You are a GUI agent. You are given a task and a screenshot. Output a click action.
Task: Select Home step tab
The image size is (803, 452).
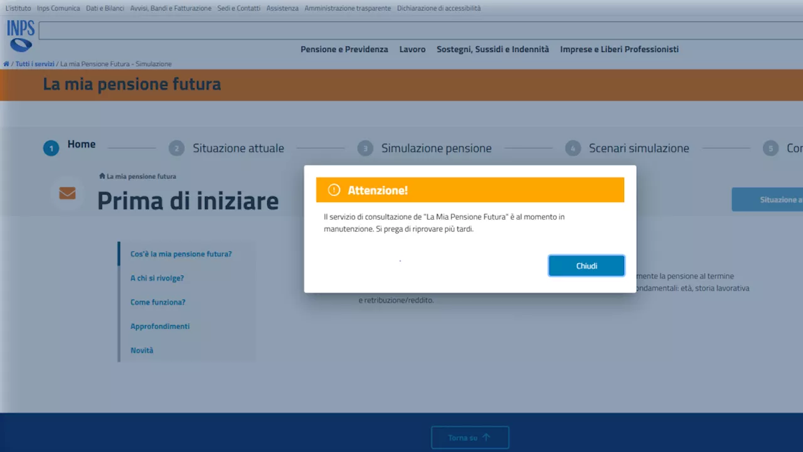point(82,144)
